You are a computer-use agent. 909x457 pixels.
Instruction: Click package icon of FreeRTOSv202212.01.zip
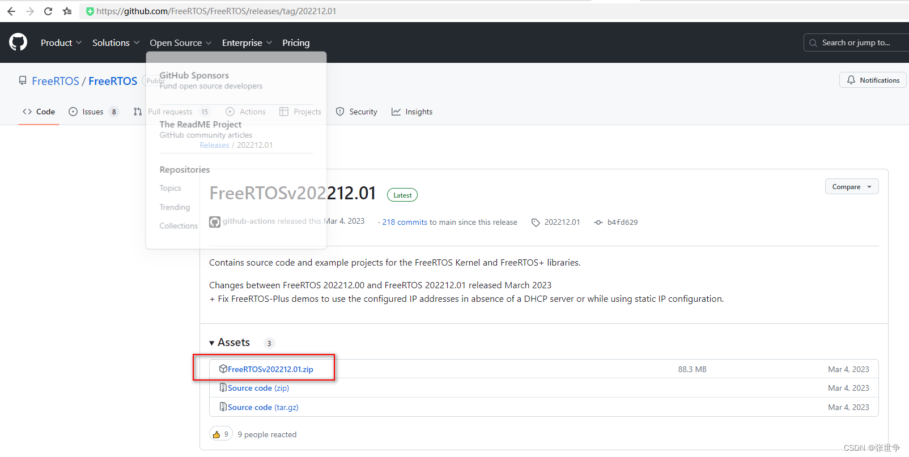[x=223, y=369]
